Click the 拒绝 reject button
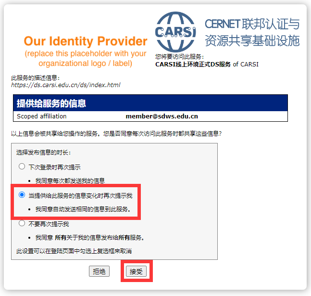 (x=99, y=271)
